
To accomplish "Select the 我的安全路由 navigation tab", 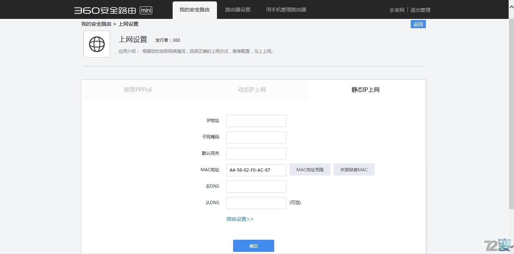I will [194, 10].
